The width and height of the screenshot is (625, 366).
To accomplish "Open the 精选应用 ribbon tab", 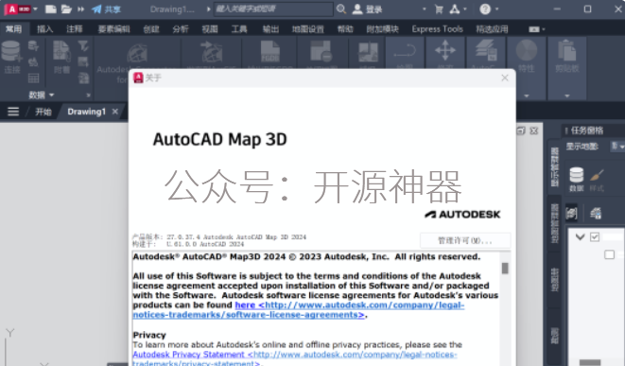I will tap(492, 28).
